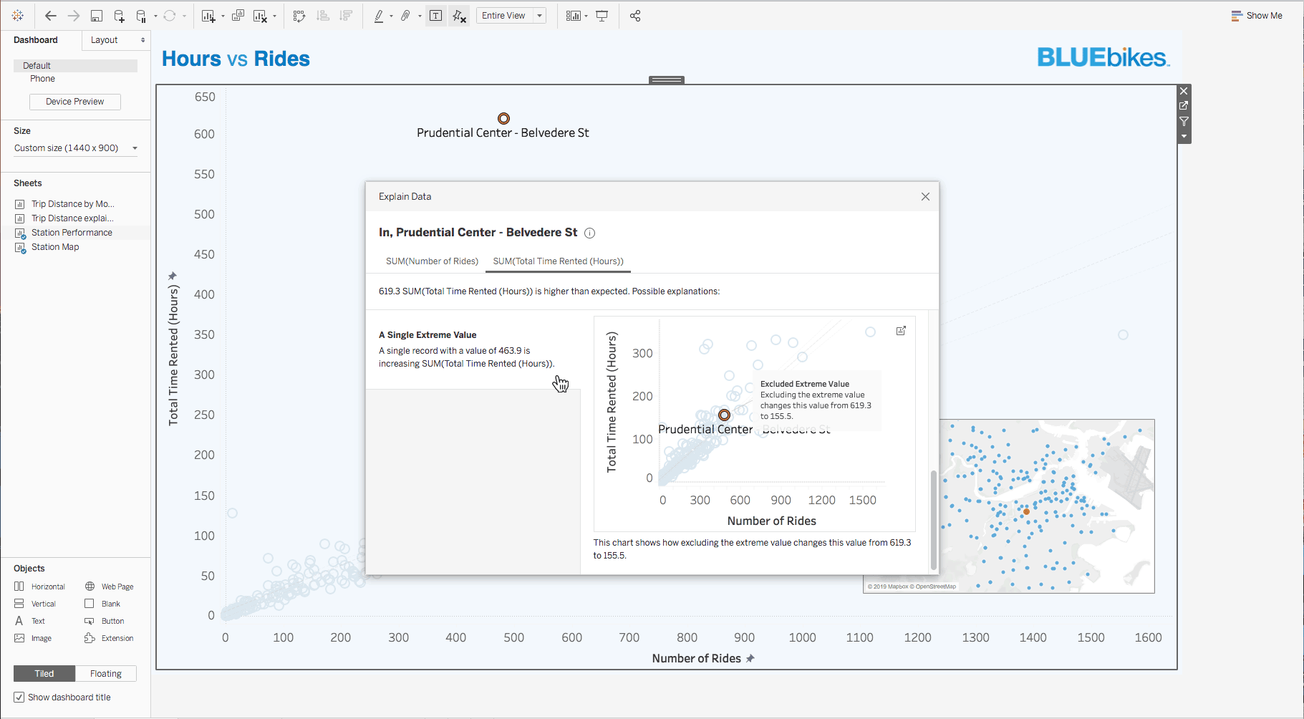The width and height of the screenshot is (1304, 719).
Task: Click the Save icon in the toolbar
Action: pyautogui.click(x=97, y=15)
